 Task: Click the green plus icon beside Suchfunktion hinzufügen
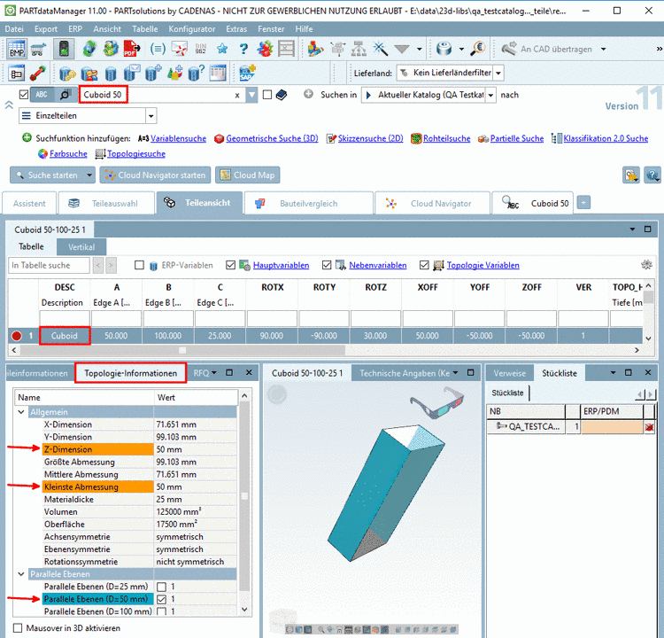click(27, 138)
